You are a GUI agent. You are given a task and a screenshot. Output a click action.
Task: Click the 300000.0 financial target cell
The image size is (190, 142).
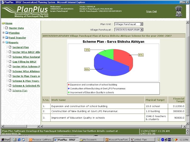177,111
